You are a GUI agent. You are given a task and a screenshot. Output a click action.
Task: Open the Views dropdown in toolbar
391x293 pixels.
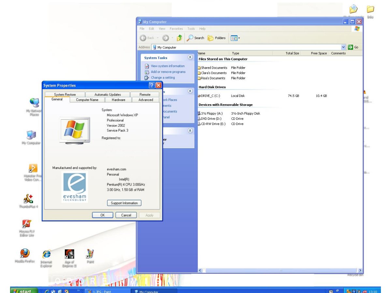235,38
